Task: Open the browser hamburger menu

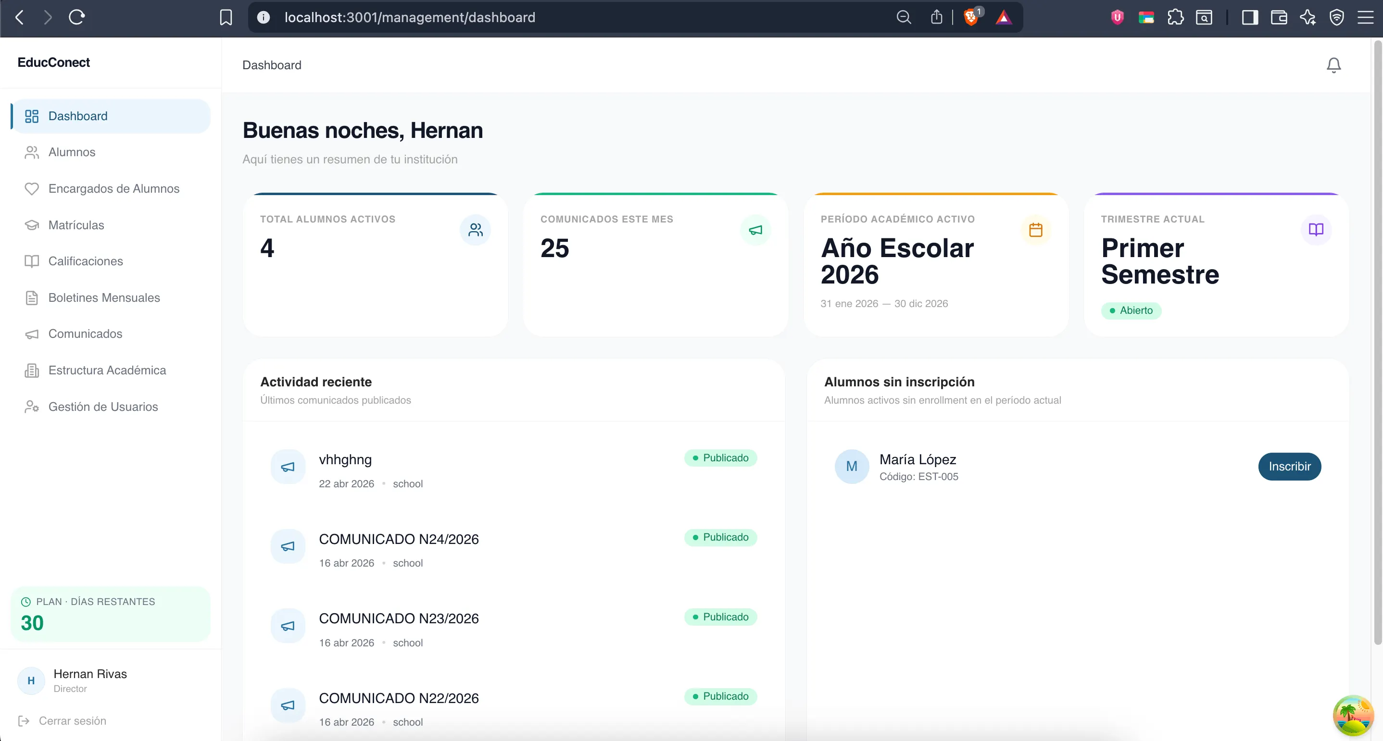Action: click(x=1365, y=17)
